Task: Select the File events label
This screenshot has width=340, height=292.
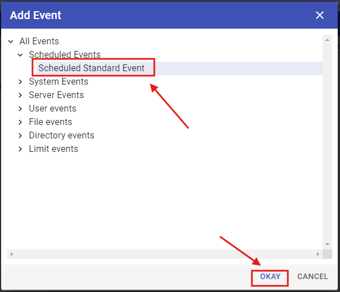Action: click(50, 122)
